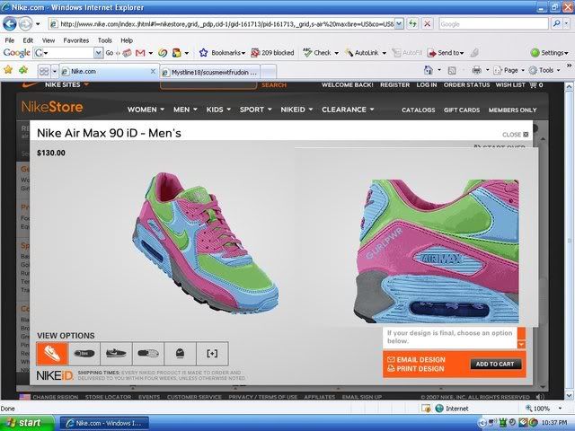575x431 pixels.
Task: Click the Home icon in command bar
Action: point(428,70)
